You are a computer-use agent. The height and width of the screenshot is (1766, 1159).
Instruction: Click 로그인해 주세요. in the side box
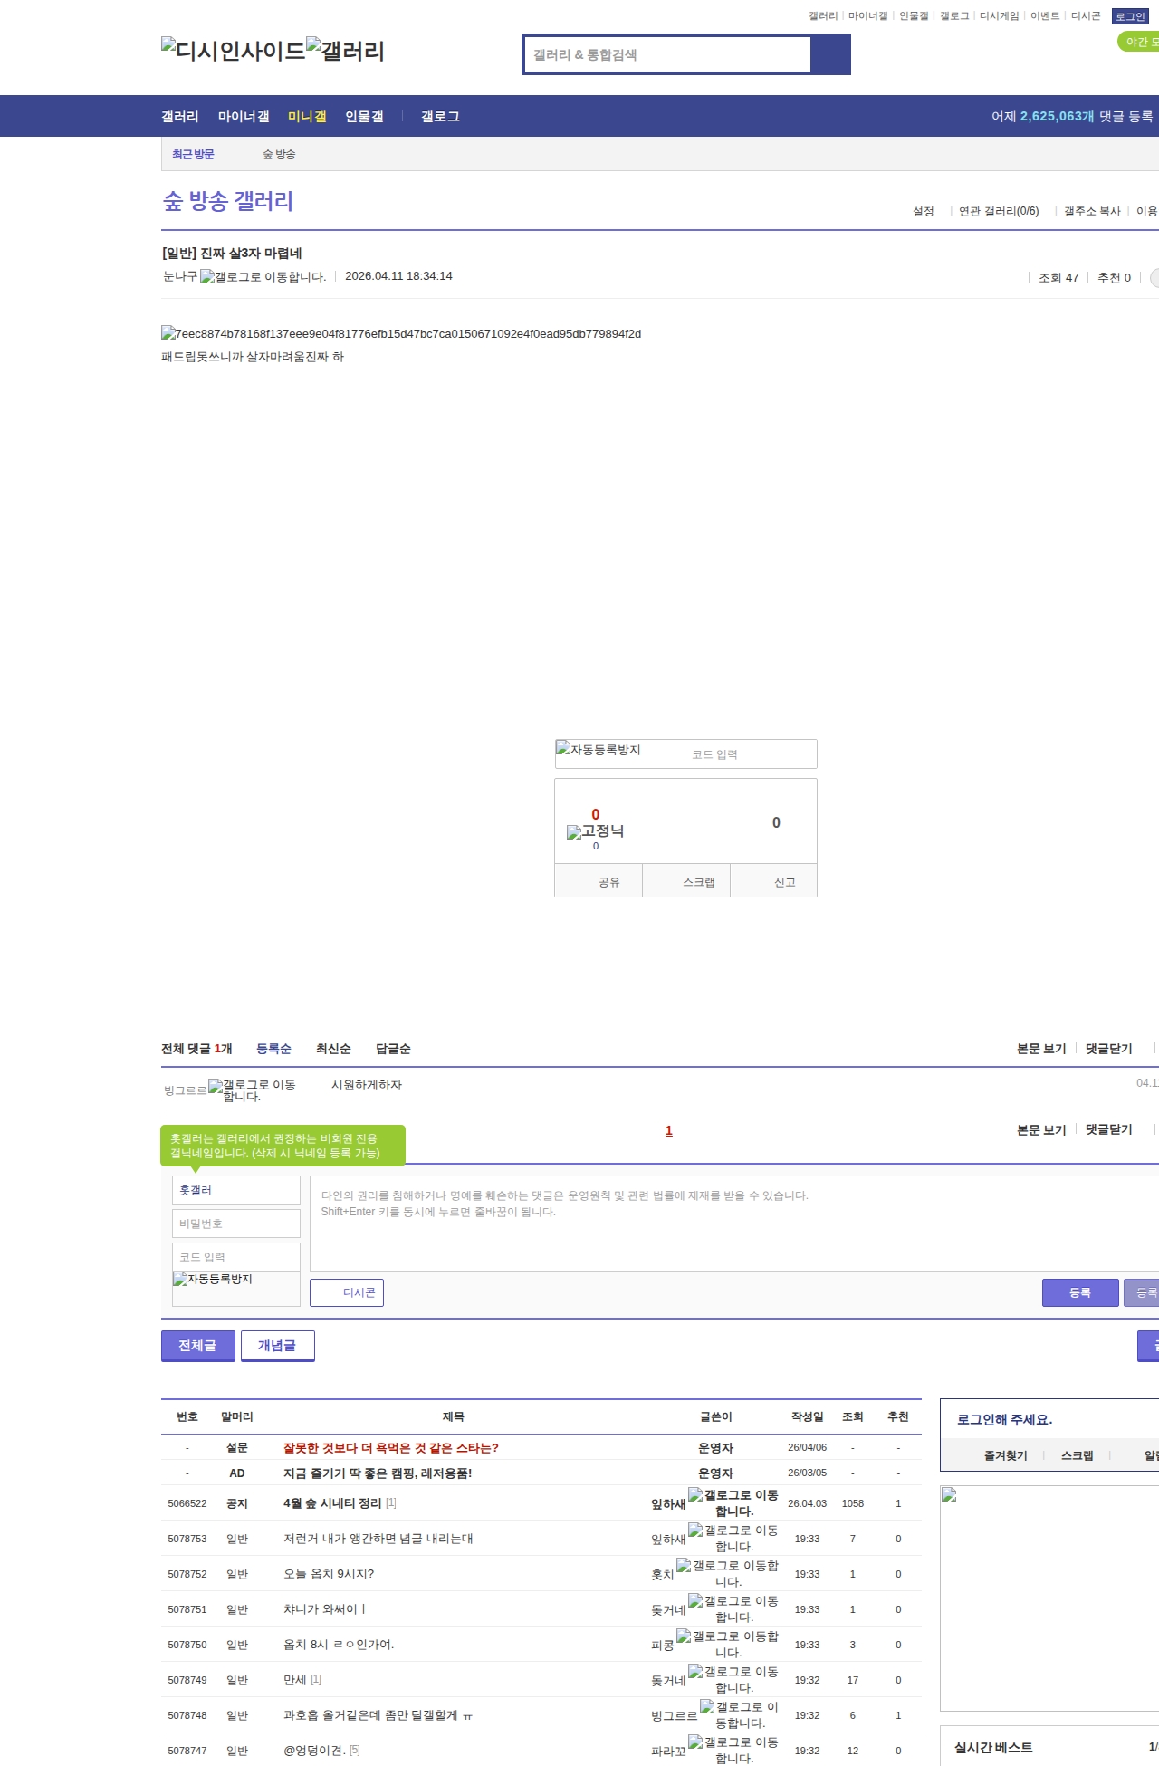(1004, 1419)
